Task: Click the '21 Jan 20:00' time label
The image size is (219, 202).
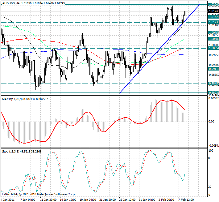Action: click(107, 200)
